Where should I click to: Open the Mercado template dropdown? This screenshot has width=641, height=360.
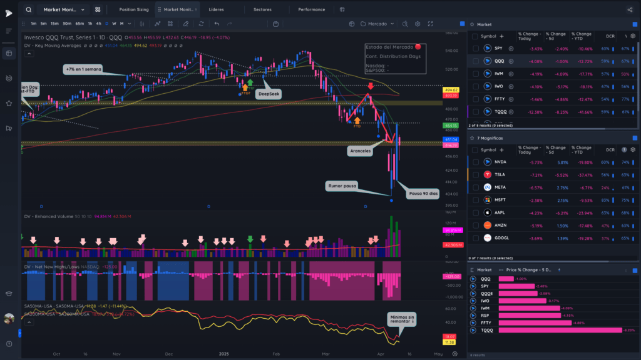[x=377, y=24]
